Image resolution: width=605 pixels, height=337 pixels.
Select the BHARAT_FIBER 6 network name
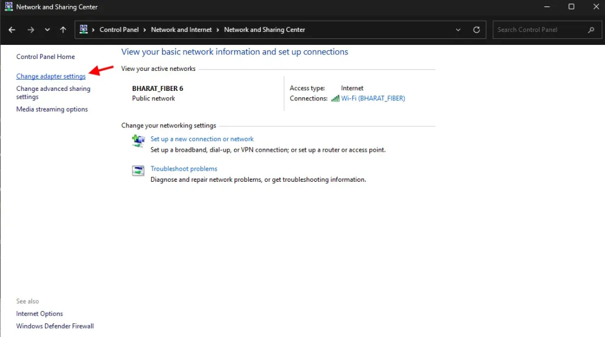point(157,89)
